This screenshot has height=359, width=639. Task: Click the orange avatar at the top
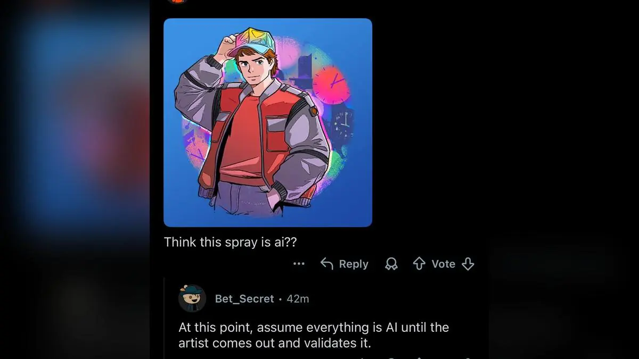pyautogui.click(x=177, y=2)
